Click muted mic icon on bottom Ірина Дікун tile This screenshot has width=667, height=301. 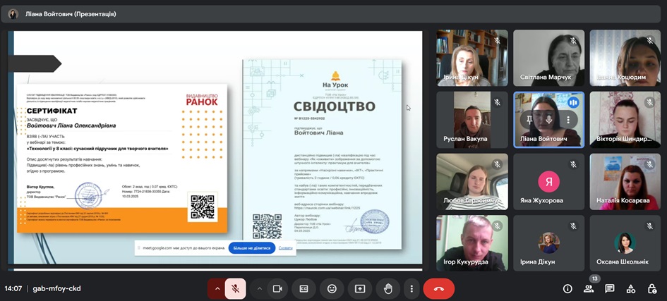(573, 226)
